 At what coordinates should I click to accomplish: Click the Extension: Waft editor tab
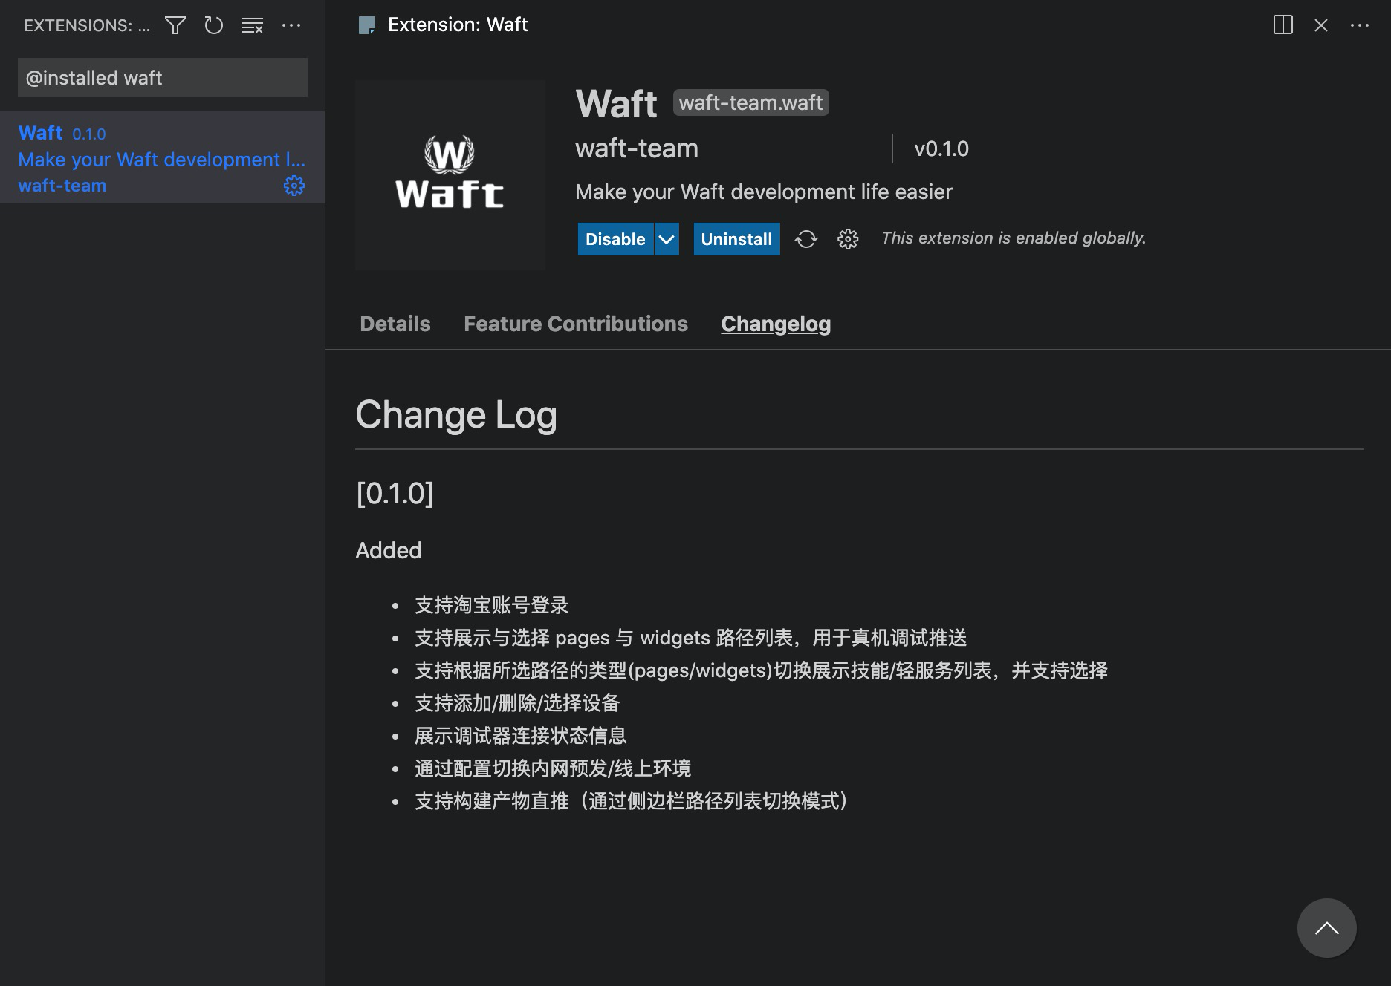click(443, 25)
